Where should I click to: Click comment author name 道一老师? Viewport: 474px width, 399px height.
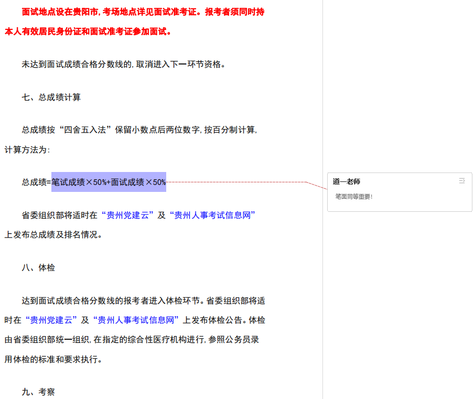tap(346, 181)
